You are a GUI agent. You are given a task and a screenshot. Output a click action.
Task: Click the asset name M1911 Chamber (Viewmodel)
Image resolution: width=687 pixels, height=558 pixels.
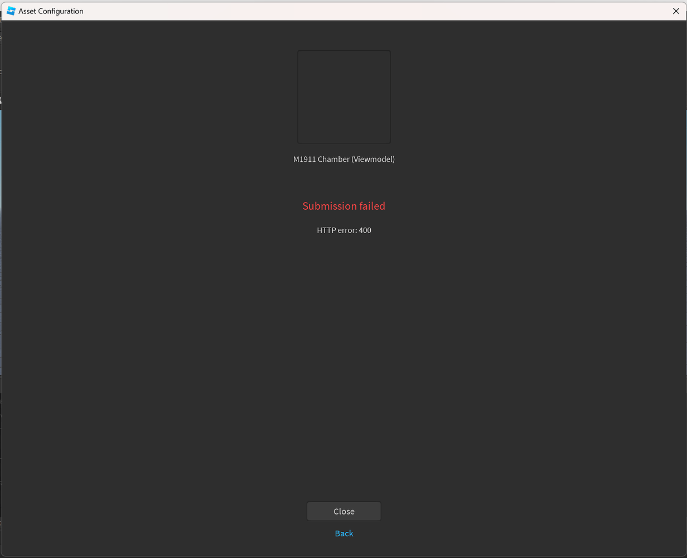point(343,159)
